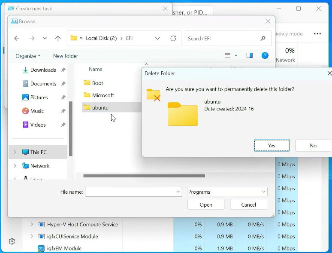Create a New folder

click(x=66, y=56)
